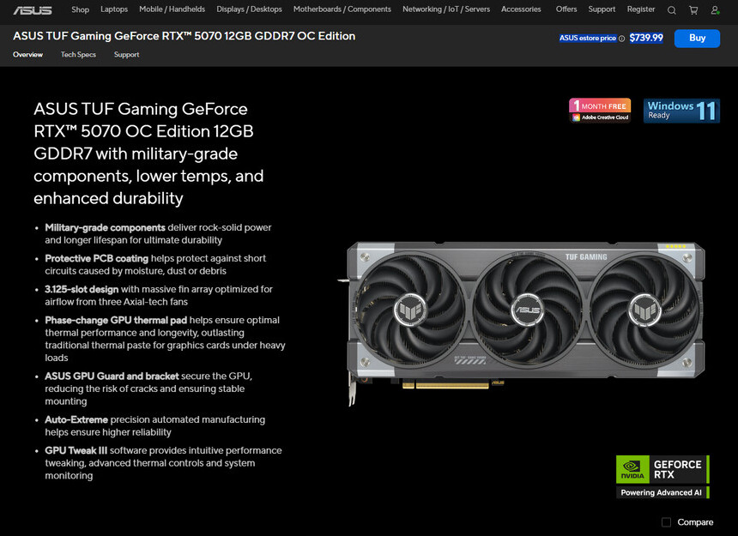Click the NVIDIA GeForce RTX badge
The height and width of the screenshot is (536, 738).
[662, 469]
